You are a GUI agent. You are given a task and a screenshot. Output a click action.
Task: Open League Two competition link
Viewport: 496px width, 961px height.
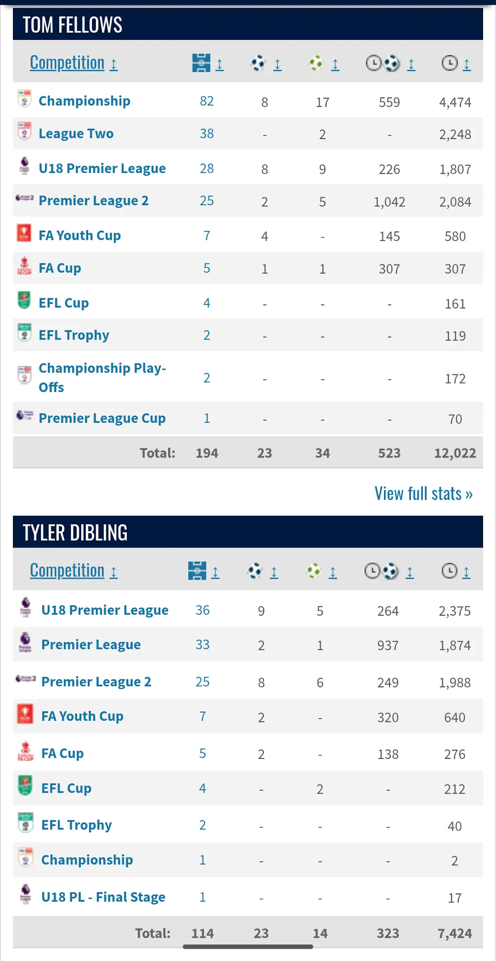tap(76, 134)
